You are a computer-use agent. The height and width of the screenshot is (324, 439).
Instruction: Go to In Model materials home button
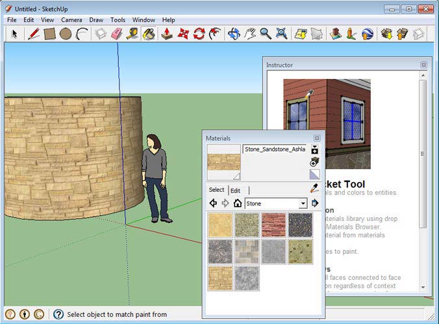point(238,203)
